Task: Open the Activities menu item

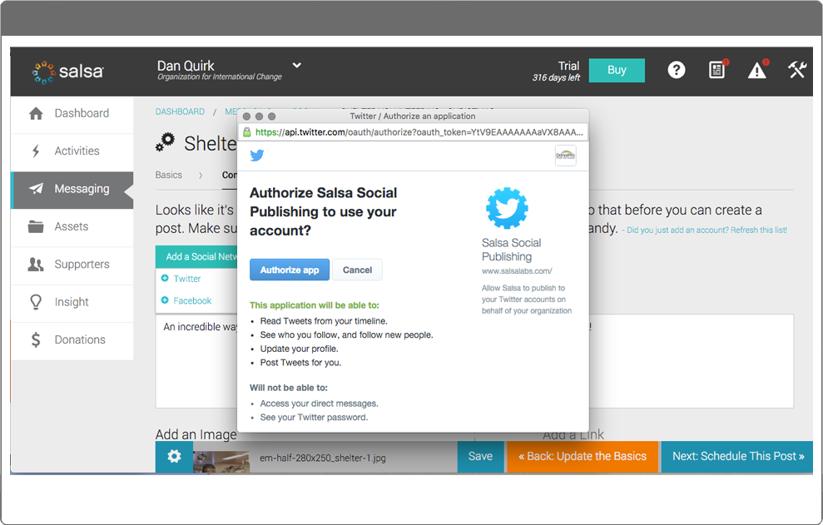Action: click(x=72, y=151)
